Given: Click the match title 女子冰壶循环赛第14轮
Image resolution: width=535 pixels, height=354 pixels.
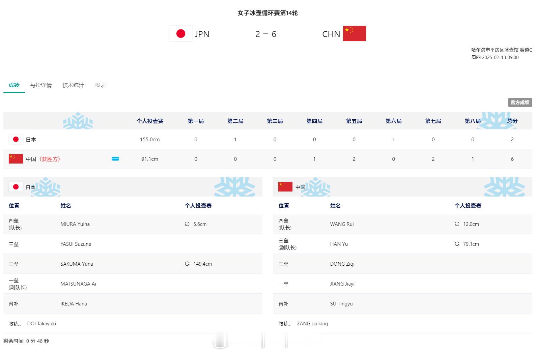Looking at the screenshot, I should 267,13.
